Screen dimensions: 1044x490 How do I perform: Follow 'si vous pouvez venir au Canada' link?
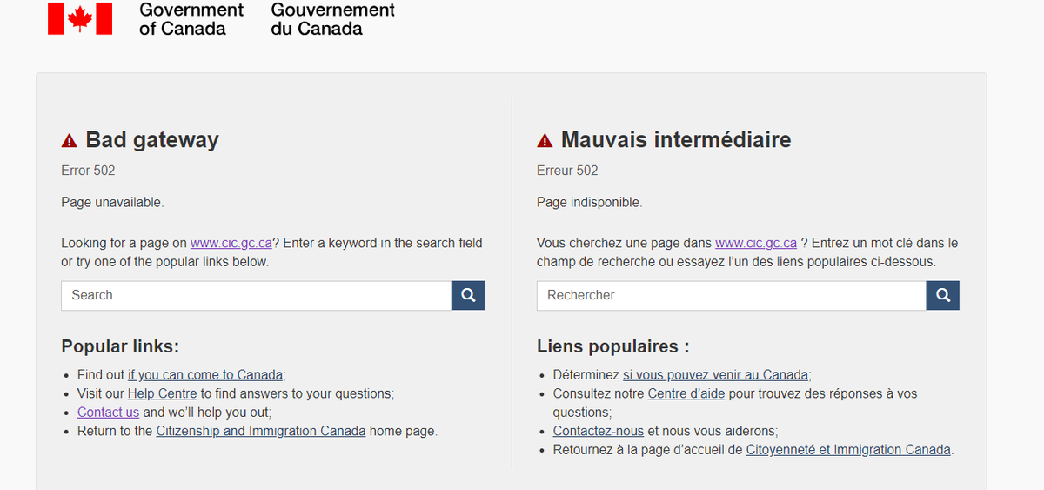pos(716,375)
